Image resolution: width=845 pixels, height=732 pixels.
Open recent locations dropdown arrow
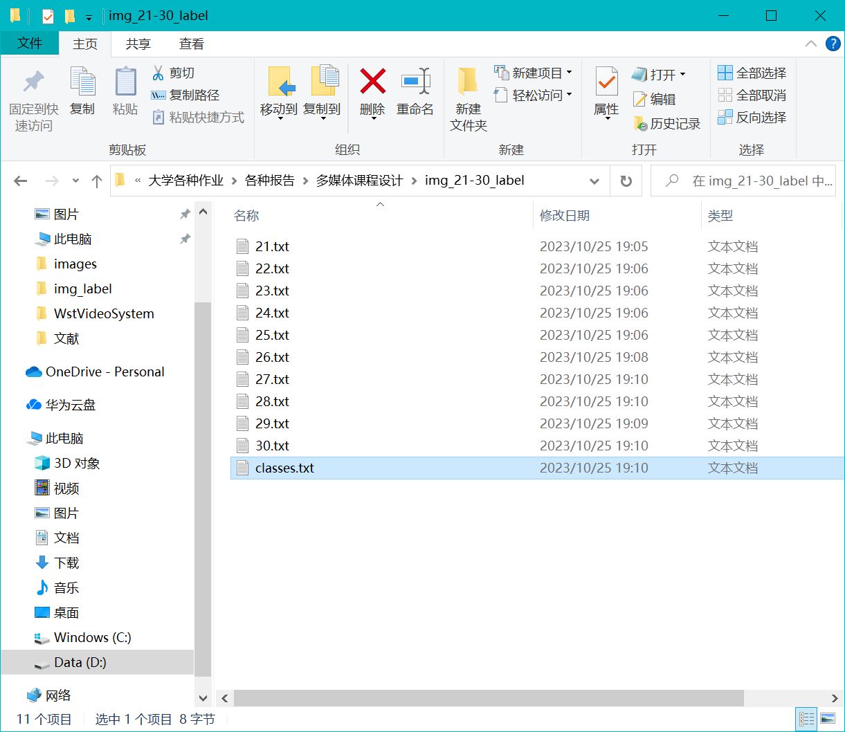tap(75, 181)
